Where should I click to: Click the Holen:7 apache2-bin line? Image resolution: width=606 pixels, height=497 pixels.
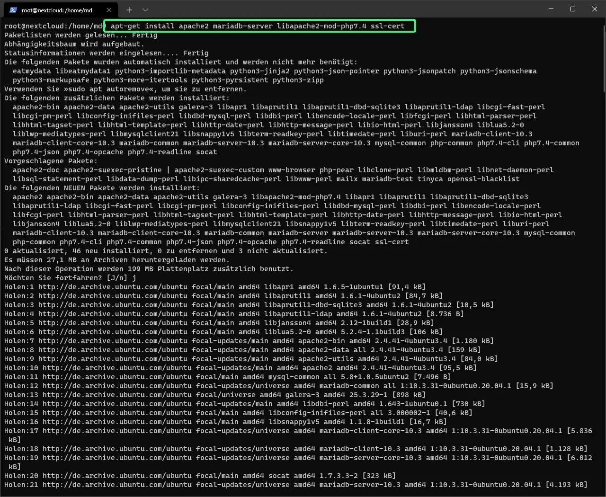249,341
